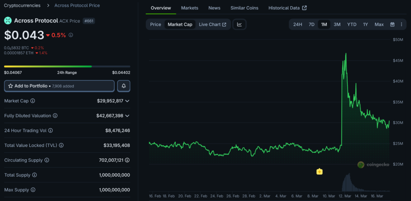Click the $33,195,408 TVL value
The height and width of the screenshot is (201, 411).
tap(117, 145)
